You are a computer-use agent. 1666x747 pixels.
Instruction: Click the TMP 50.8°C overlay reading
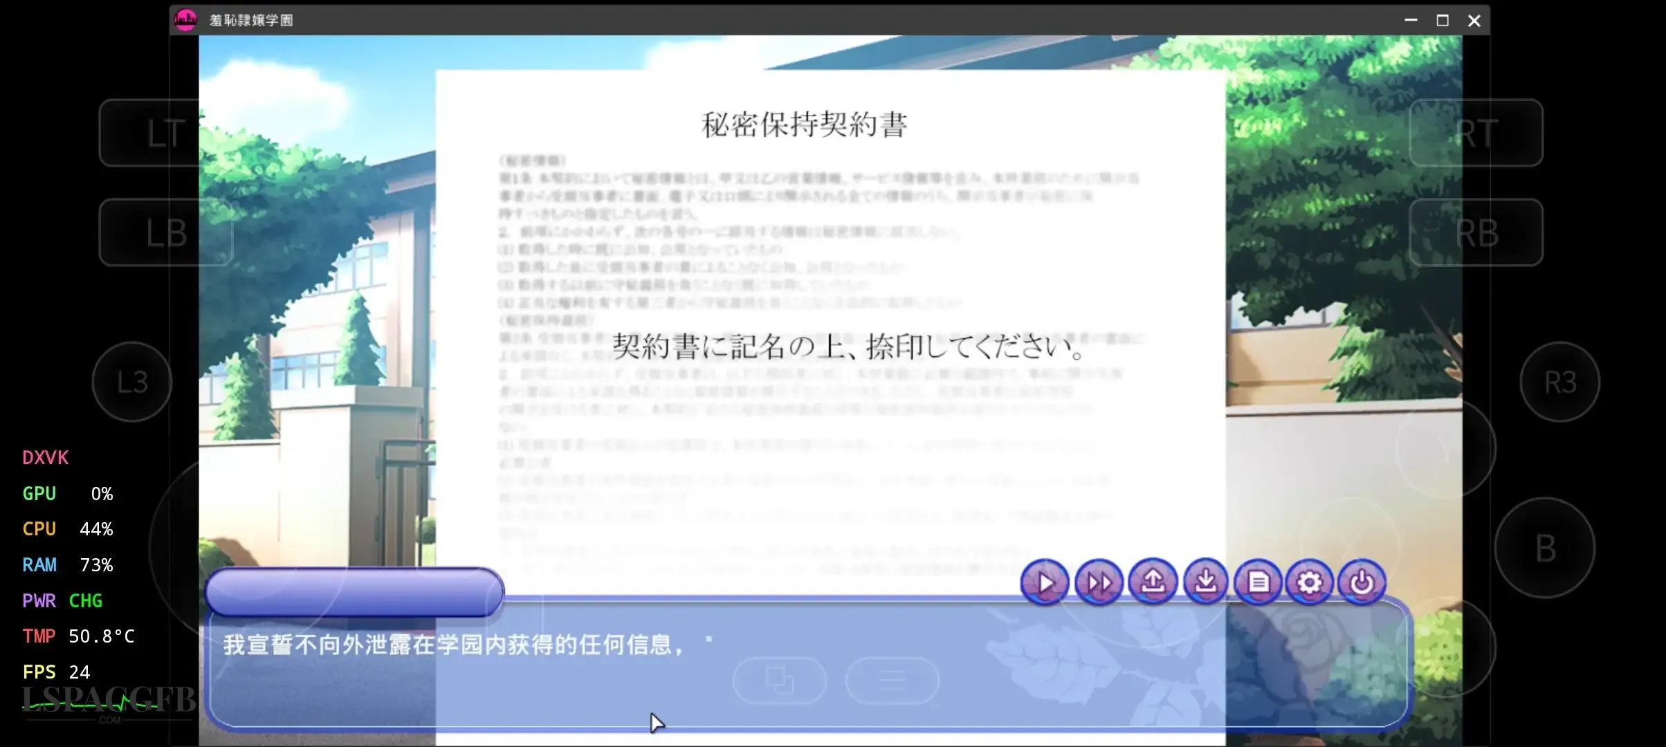(78, 636)
